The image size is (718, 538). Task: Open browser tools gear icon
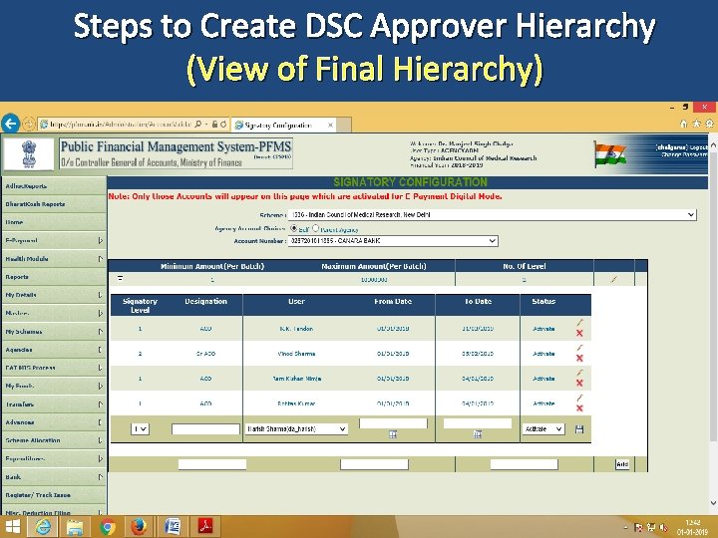[x=709, y=124]
